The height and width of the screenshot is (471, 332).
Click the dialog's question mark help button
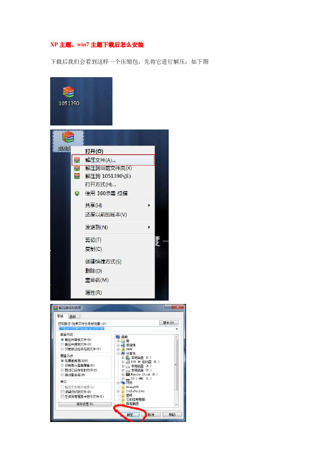point(168,307)
